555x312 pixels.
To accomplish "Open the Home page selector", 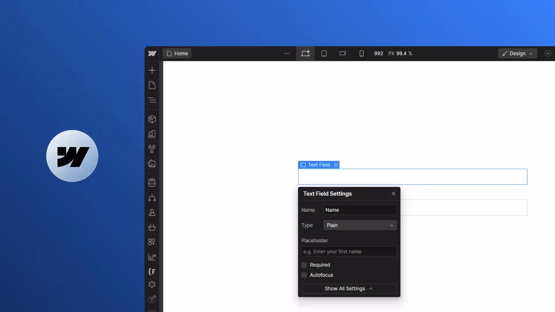I will pyautogui.click(x=177, y=53).
